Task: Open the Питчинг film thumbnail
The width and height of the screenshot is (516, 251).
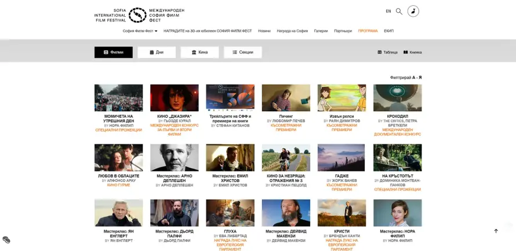Action: 286,98
